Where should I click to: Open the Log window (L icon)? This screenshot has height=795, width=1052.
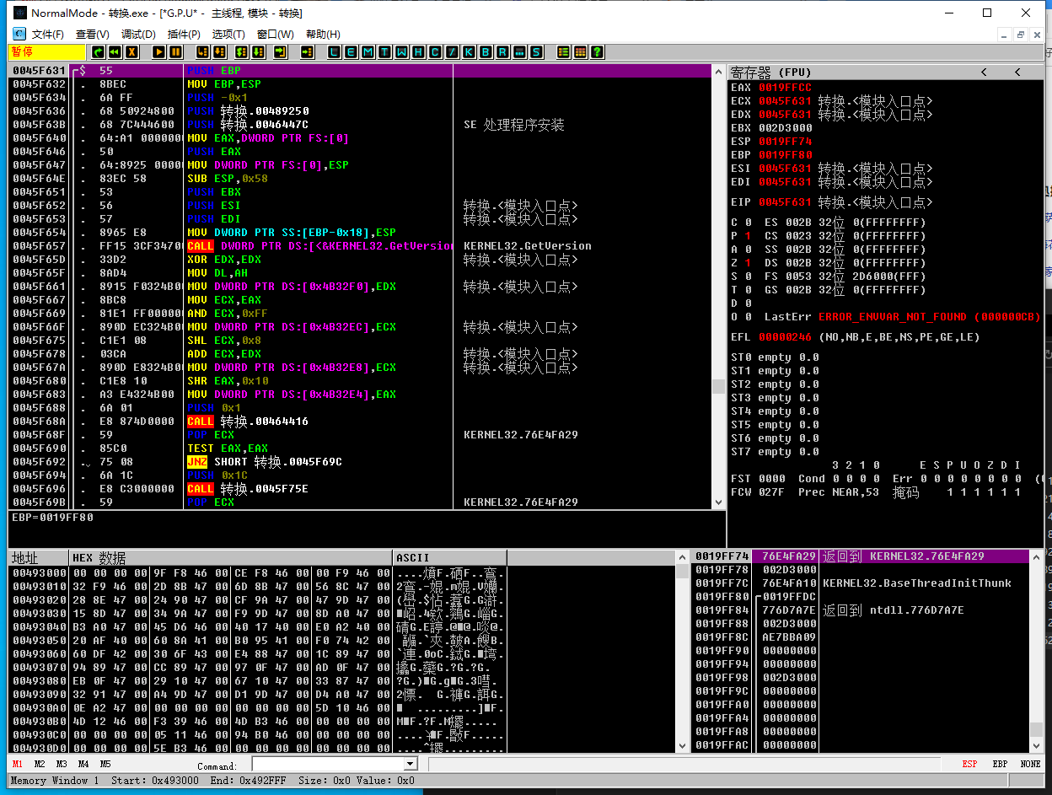334,52
